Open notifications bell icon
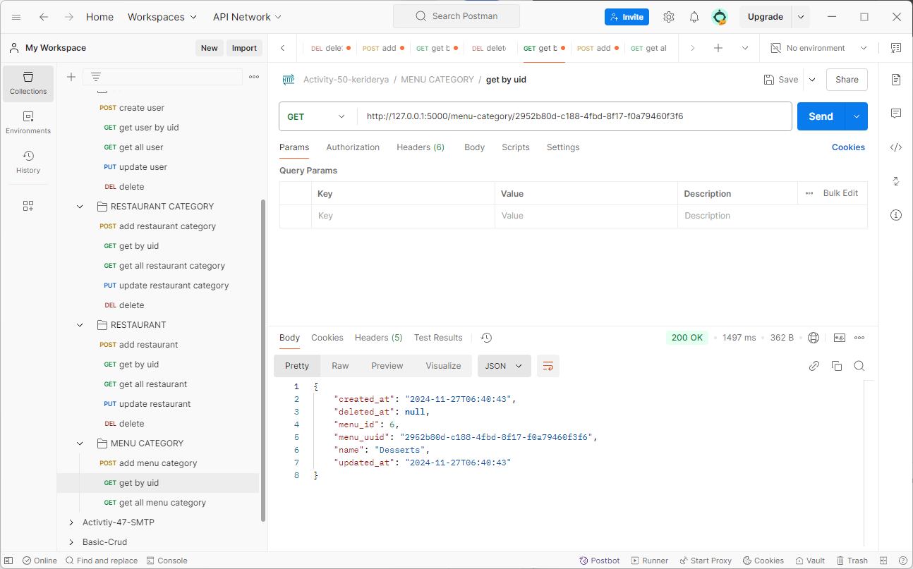913x569 pixels. click(694, 17)
